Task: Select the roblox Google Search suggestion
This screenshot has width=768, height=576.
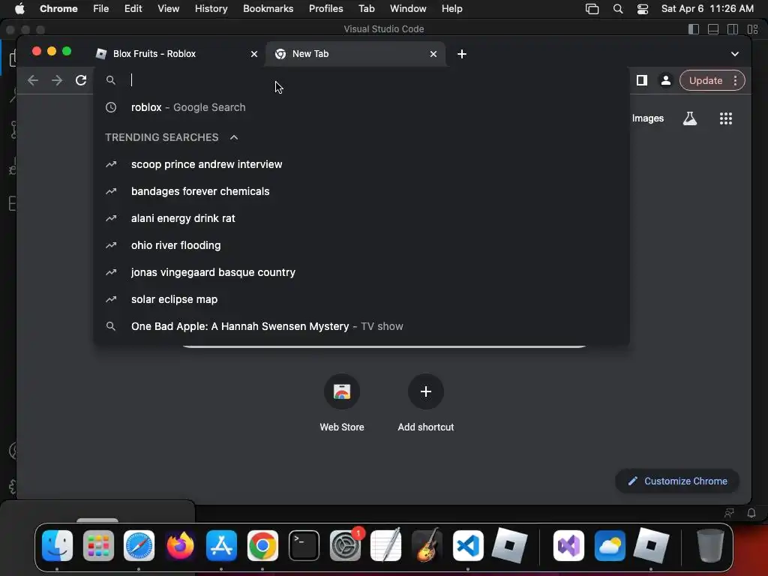Action: (361, 107)
